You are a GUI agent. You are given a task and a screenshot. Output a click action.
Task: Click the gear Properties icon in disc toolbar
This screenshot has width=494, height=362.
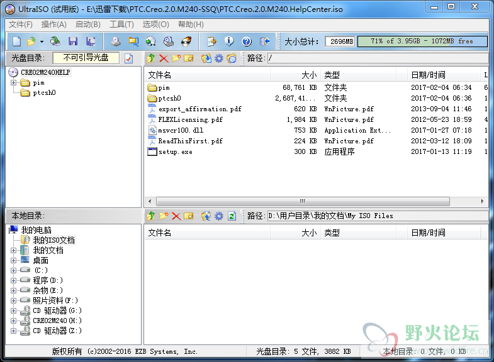(219, 58)
